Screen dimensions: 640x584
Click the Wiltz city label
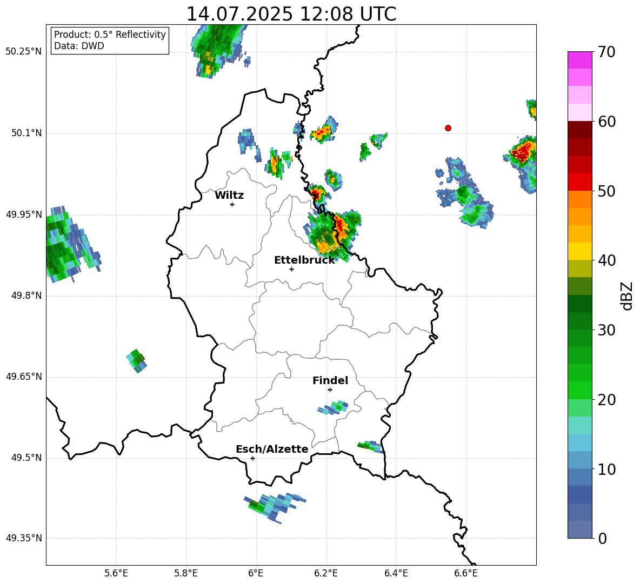tap(229, 196)
